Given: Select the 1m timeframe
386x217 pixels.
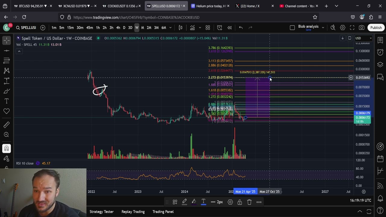Looking at the screenshot, I should tap(54, 28).
